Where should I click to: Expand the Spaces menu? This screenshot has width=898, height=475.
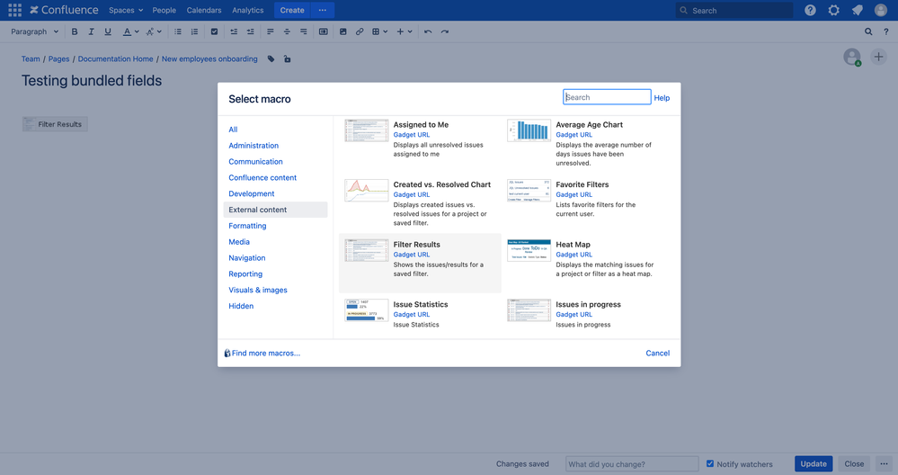coord(126,10)
